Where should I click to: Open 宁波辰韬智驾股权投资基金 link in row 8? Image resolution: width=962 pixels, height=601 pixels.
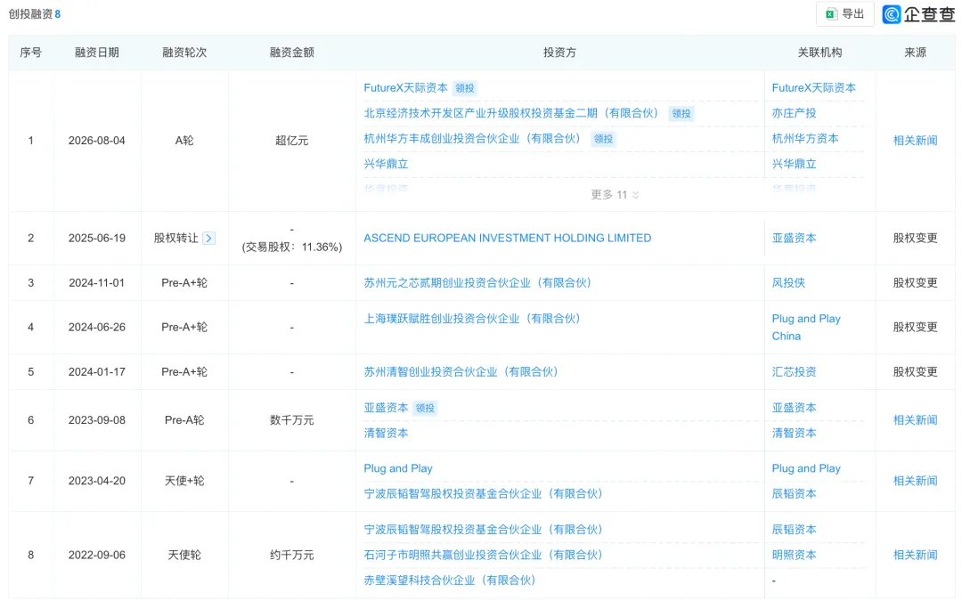coord(483,529)
